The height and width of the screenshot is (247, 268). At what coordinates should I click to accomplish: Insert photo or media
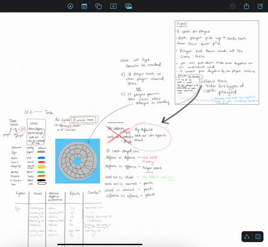128,6
